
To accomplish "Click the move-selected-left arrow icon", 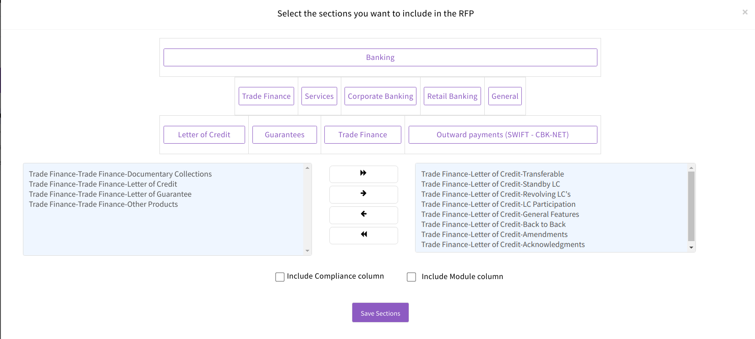I will tap(363, 214).
